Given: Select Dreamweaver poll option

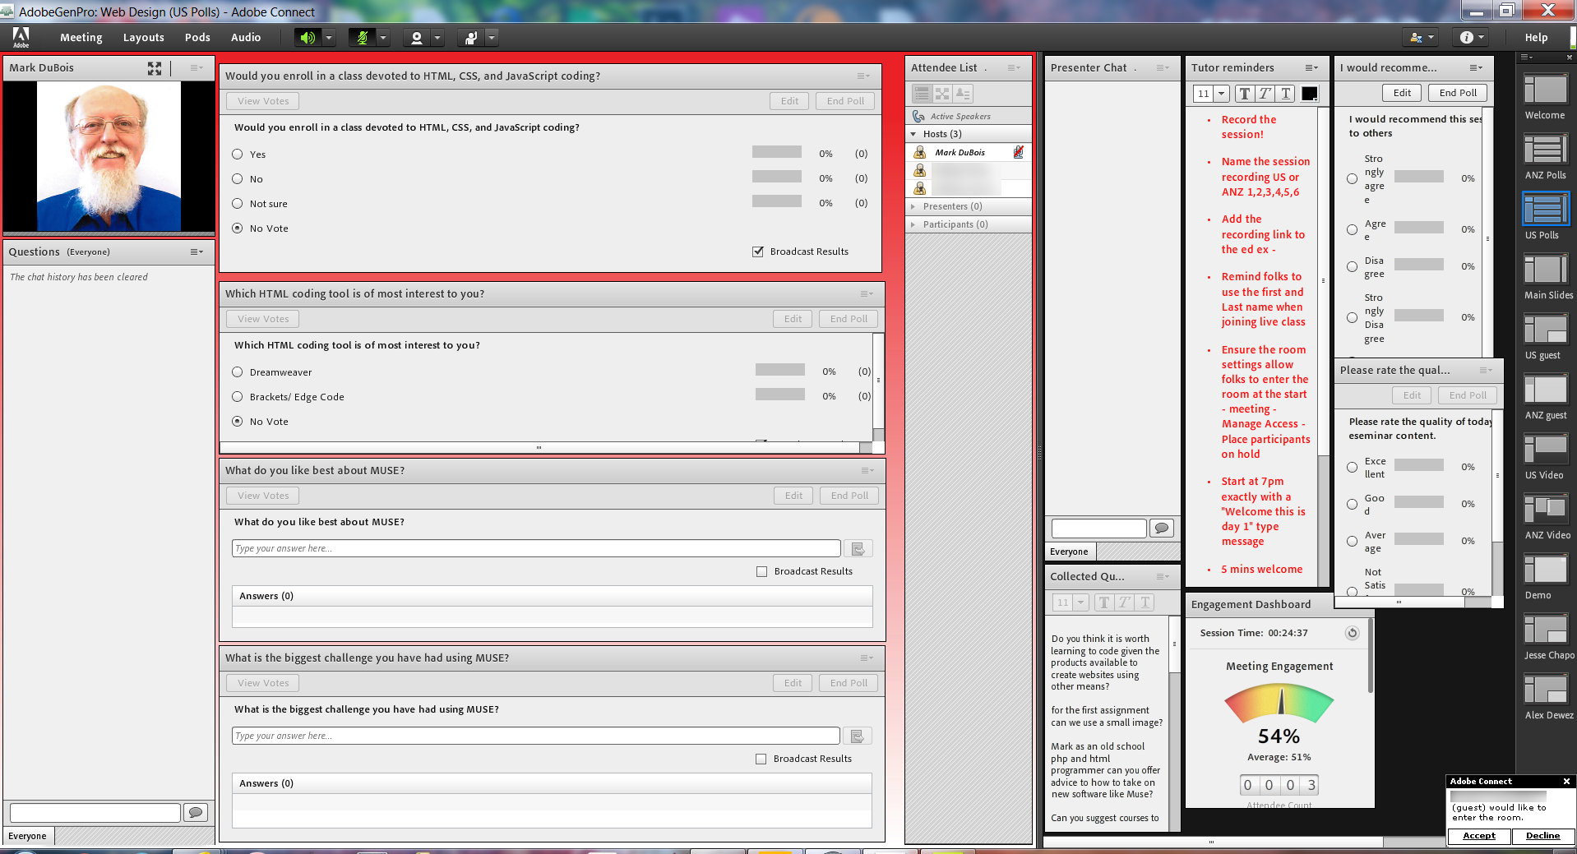Looking at the screenshot, I should click(238, 372).
